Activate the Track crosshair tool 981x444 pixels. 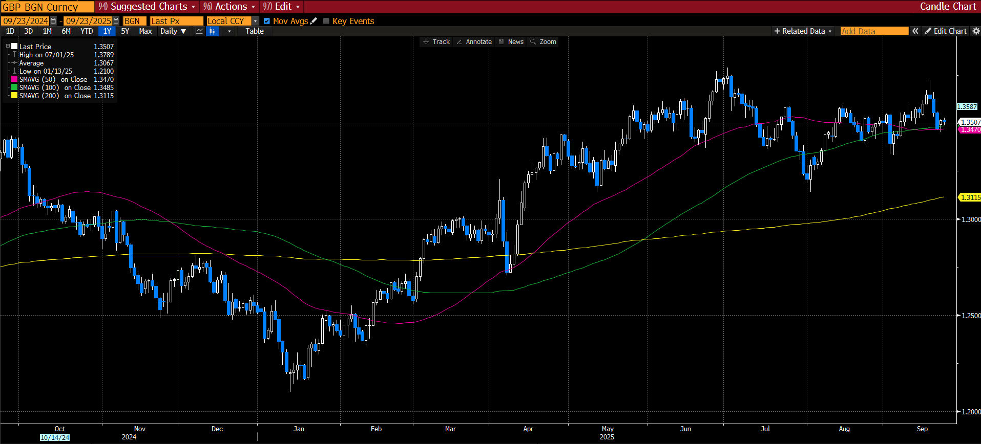click(436, 42)
